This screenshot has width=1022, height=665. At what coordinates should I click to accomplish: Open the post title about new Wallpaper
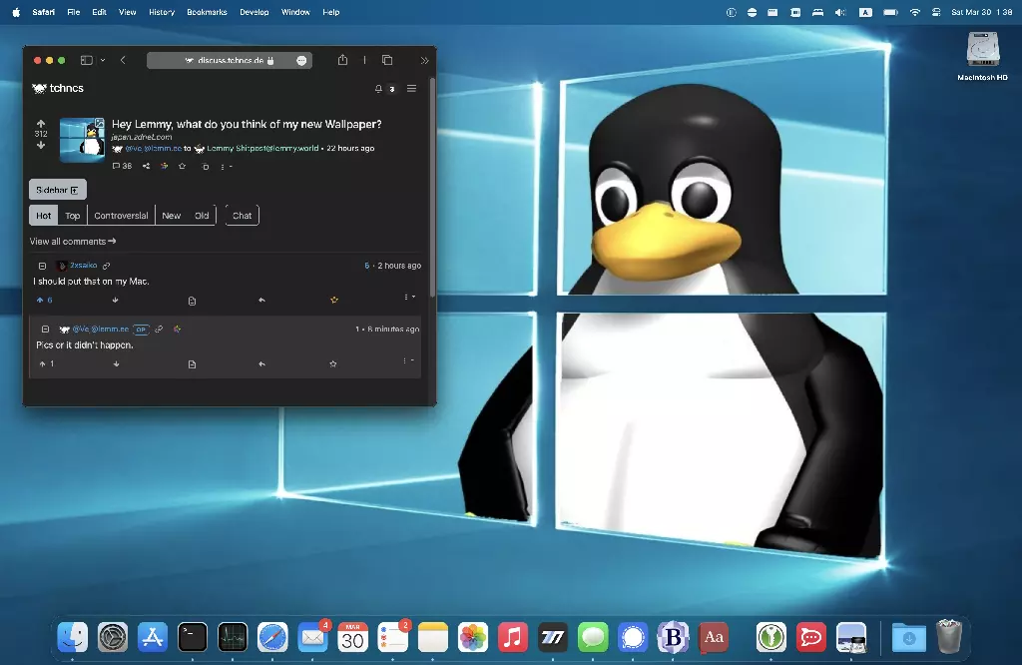(x=247, y=124)
